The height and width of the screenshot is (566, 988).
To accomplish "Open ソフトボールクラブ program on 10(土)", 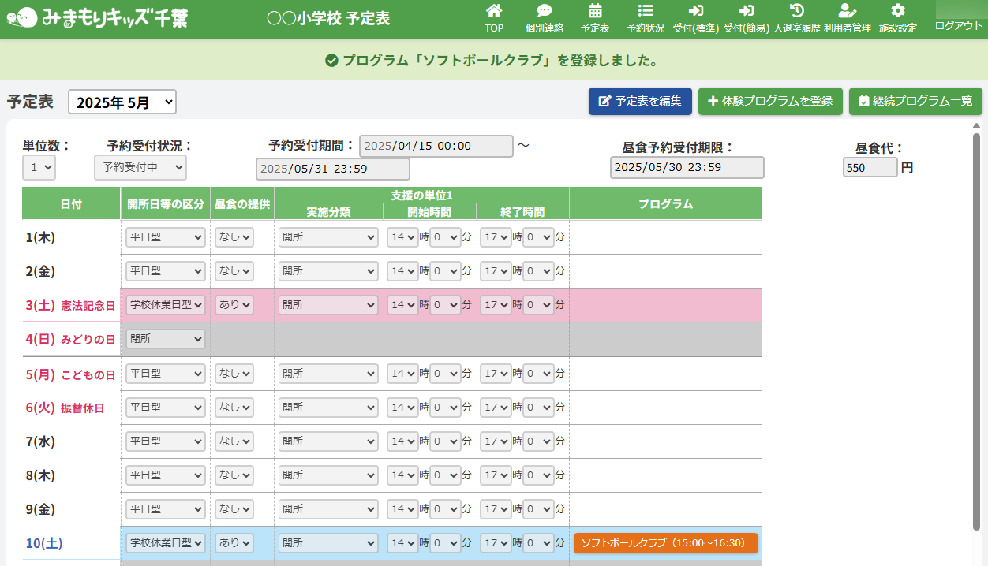I will coord(665,543).
